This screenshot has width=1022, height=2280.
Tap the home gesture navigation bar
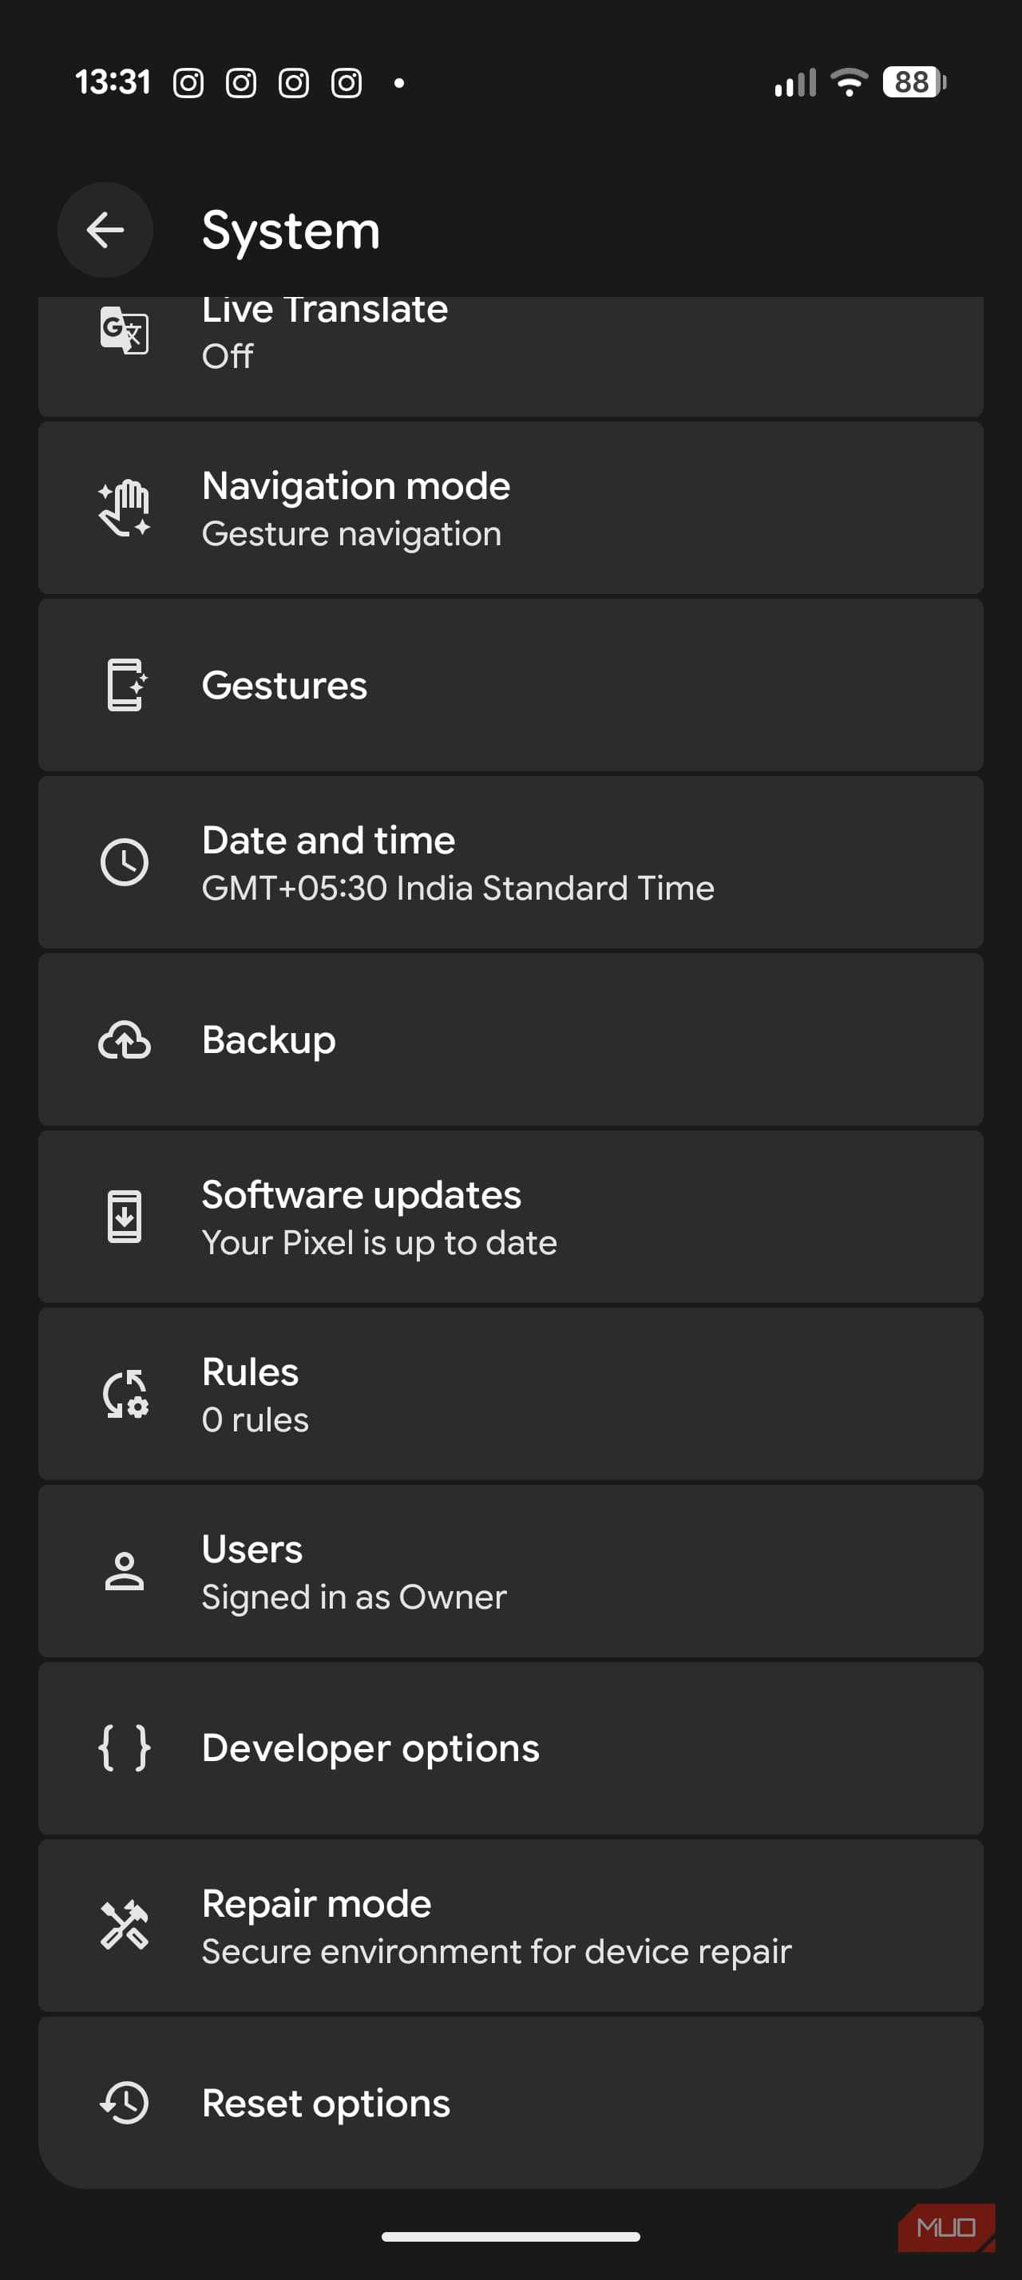tap(510, 2237)
